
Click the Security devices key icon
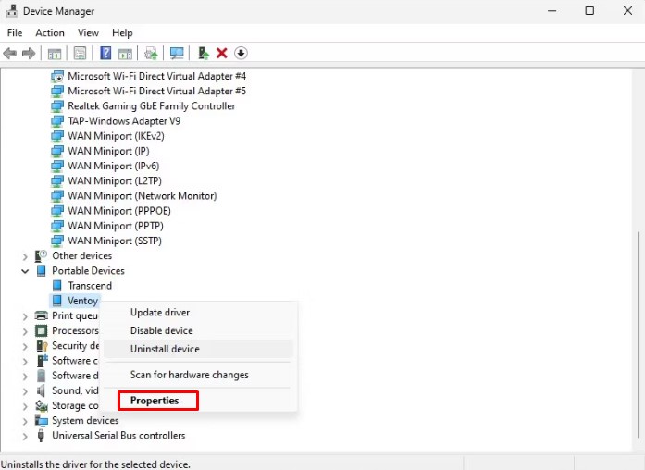pyautogui.click(x=42, y=346)
